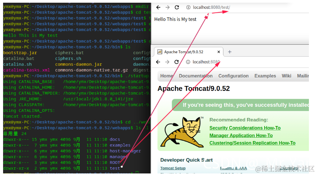Image resolution: width=317 pixels, height=175 pixels.
Task: Click 'Recommended Reading:' heading
Action: tap(239, 120)
